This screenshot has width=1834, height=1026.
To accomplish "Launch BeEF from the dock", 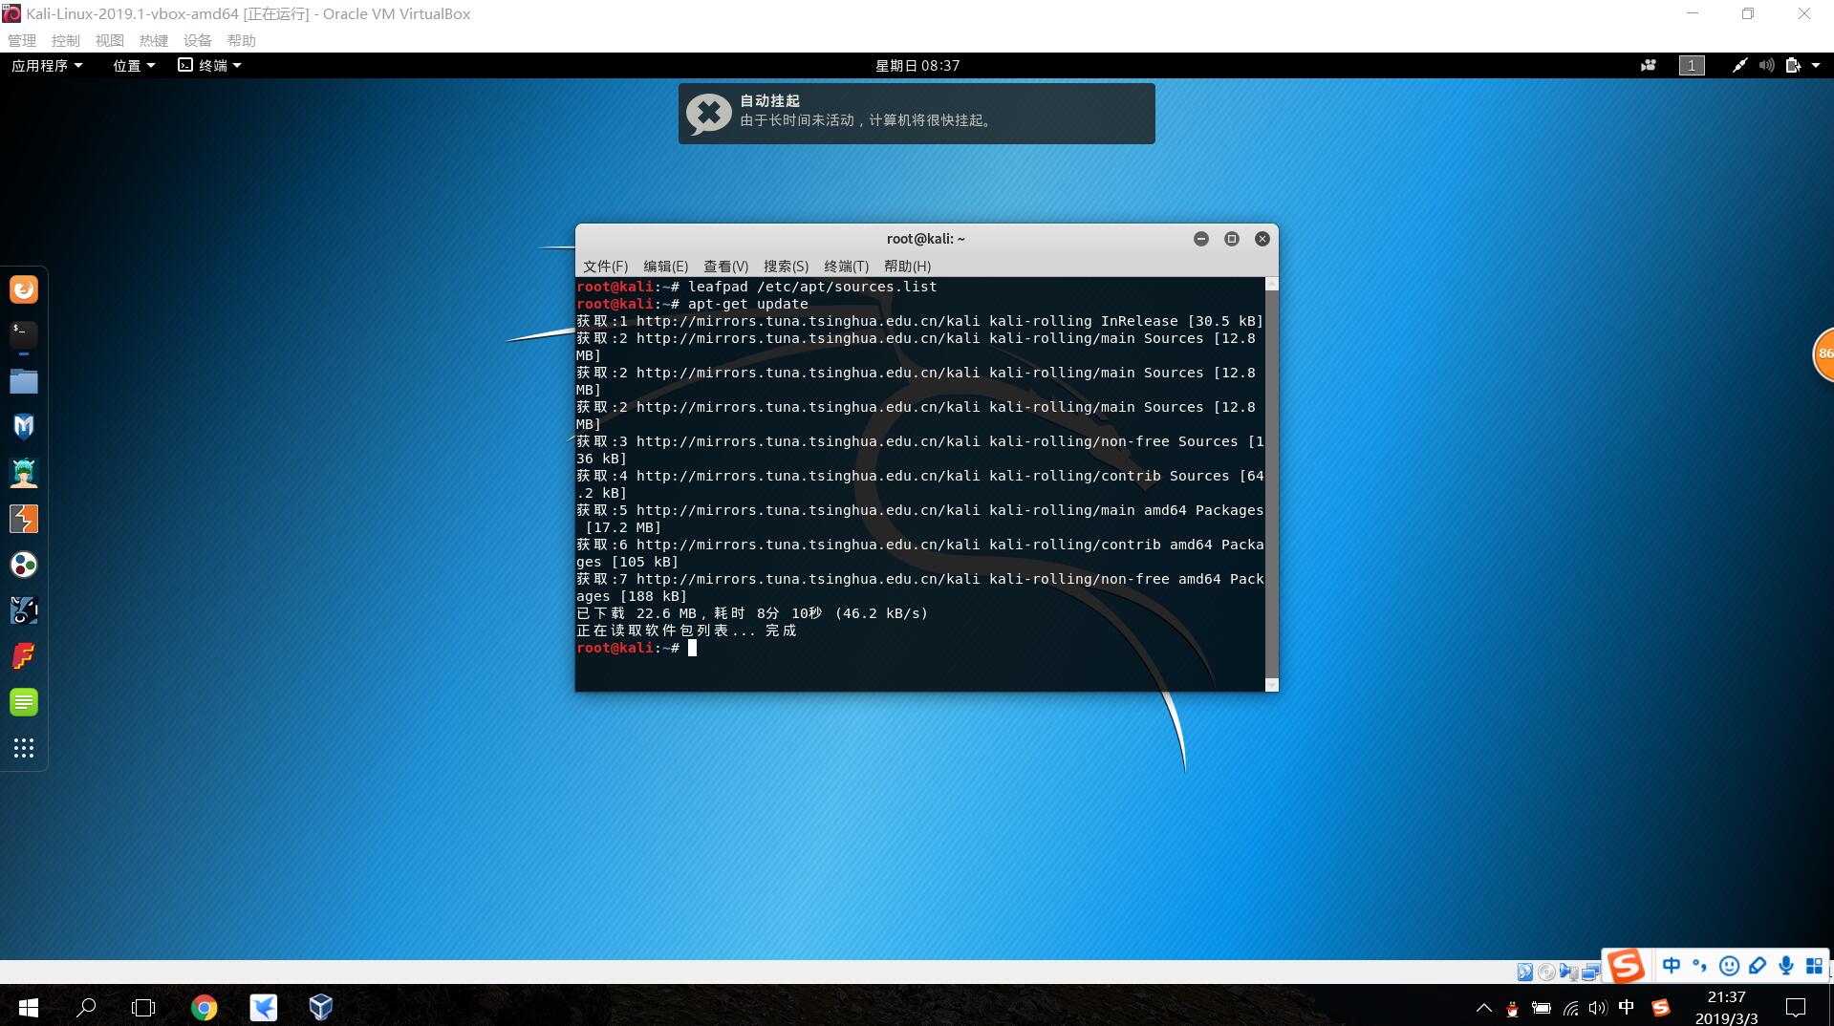I will (x=24, y=610).
